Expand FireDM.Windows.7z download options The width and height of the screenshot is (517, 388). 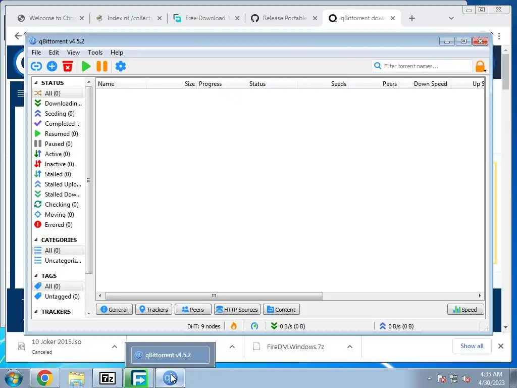coord(350,347)
